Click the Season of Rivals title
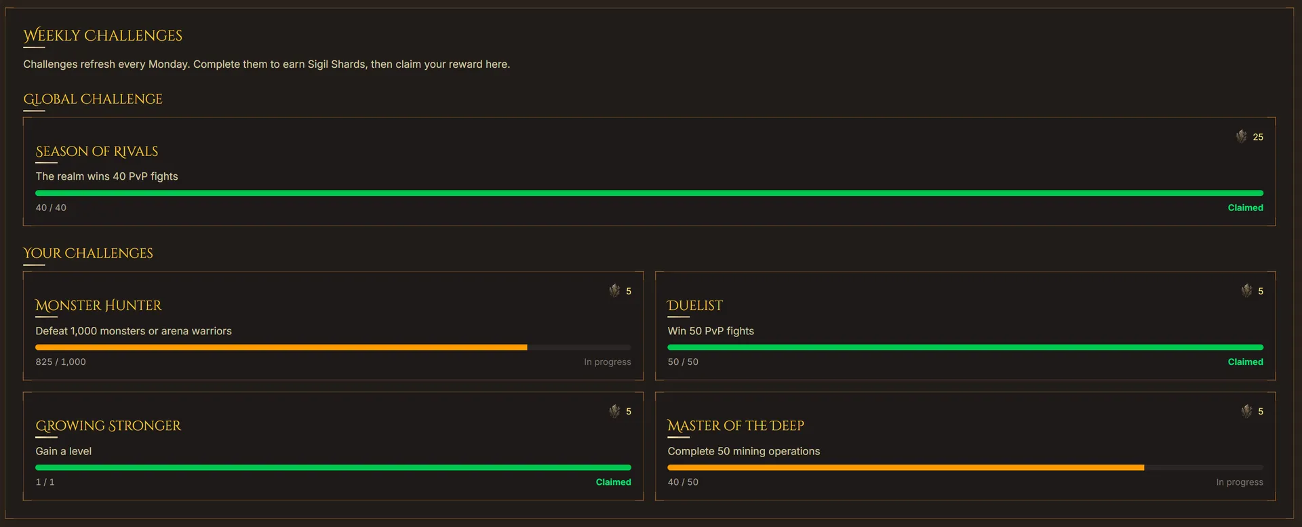 (97, 151)
